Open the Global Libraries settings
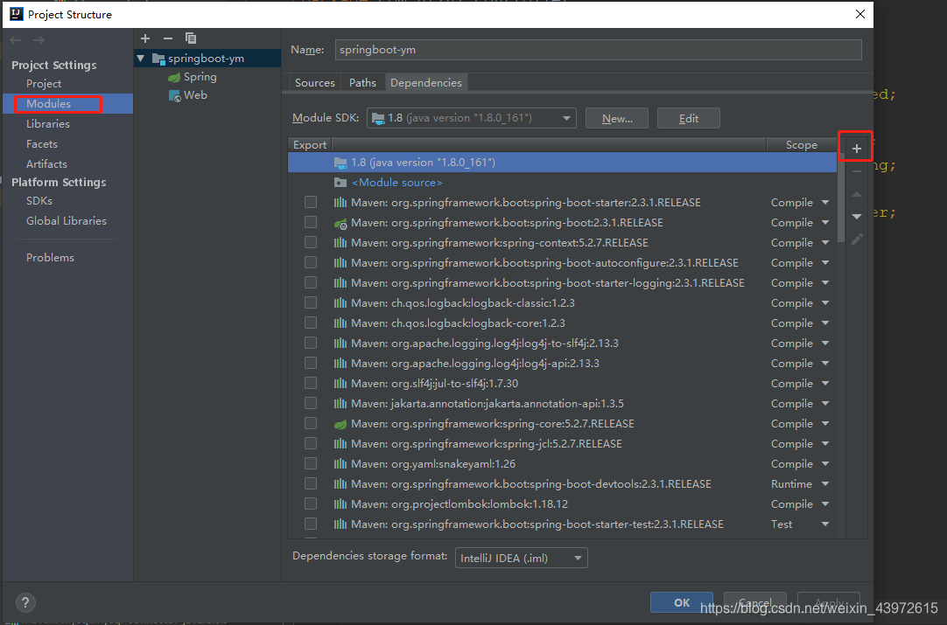The width and height of the screenshot is (947, 625). (x=67, y=221)
